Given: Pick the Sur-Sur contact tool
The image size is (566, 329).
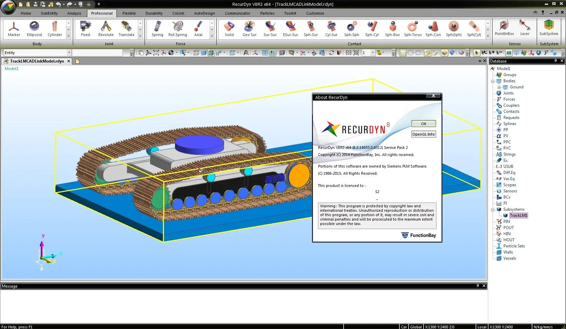Looking at the screenshot, I should pos(270,29).
